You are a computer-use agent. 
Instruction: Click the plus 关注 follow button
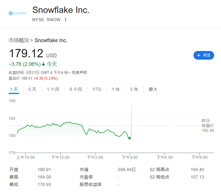coord(204,55)
